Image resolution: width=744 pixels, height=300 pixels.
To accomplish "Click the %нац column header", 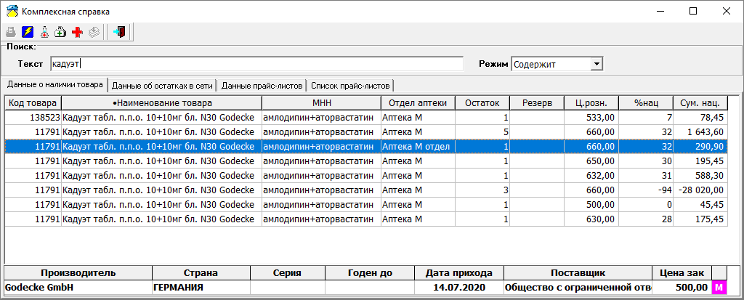I will [646, 103].
